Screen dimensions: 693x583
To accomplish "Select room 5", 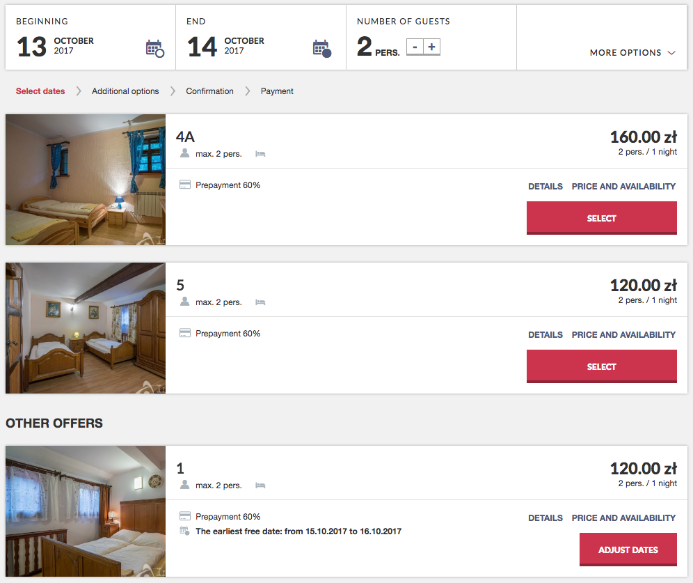I will (601, 366).
